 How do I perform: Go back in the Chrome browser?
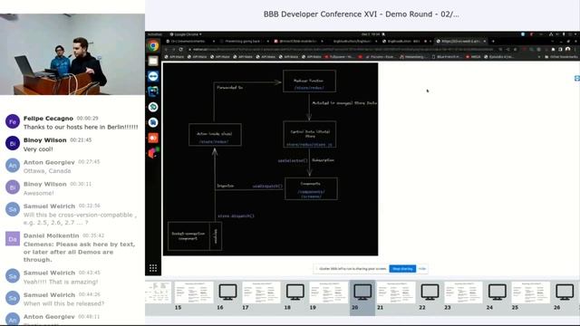pyautogui.click(x=166, y=49)
